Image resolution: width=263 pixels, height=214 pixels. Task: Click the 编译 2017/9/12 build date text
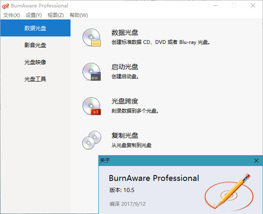tap(128, 204)
